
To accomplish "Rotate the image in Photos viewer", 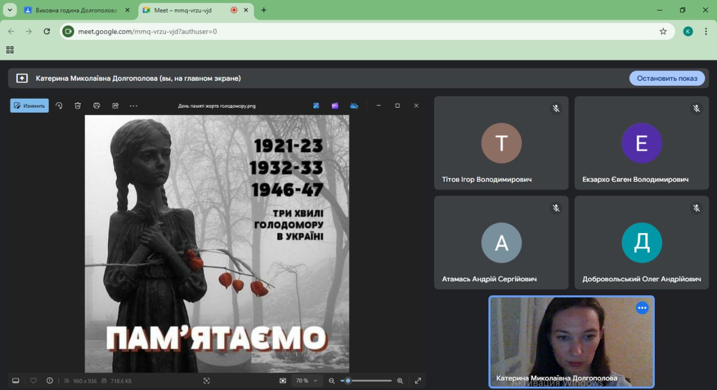I will coord(59,105).
